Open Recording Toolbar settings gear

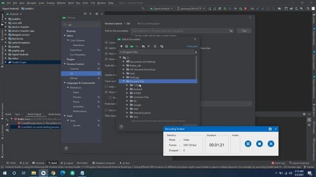coord(270,129)
